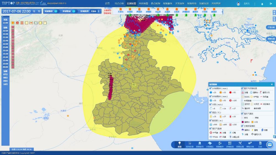Click the search icon beside the date field

click(34, 11)
